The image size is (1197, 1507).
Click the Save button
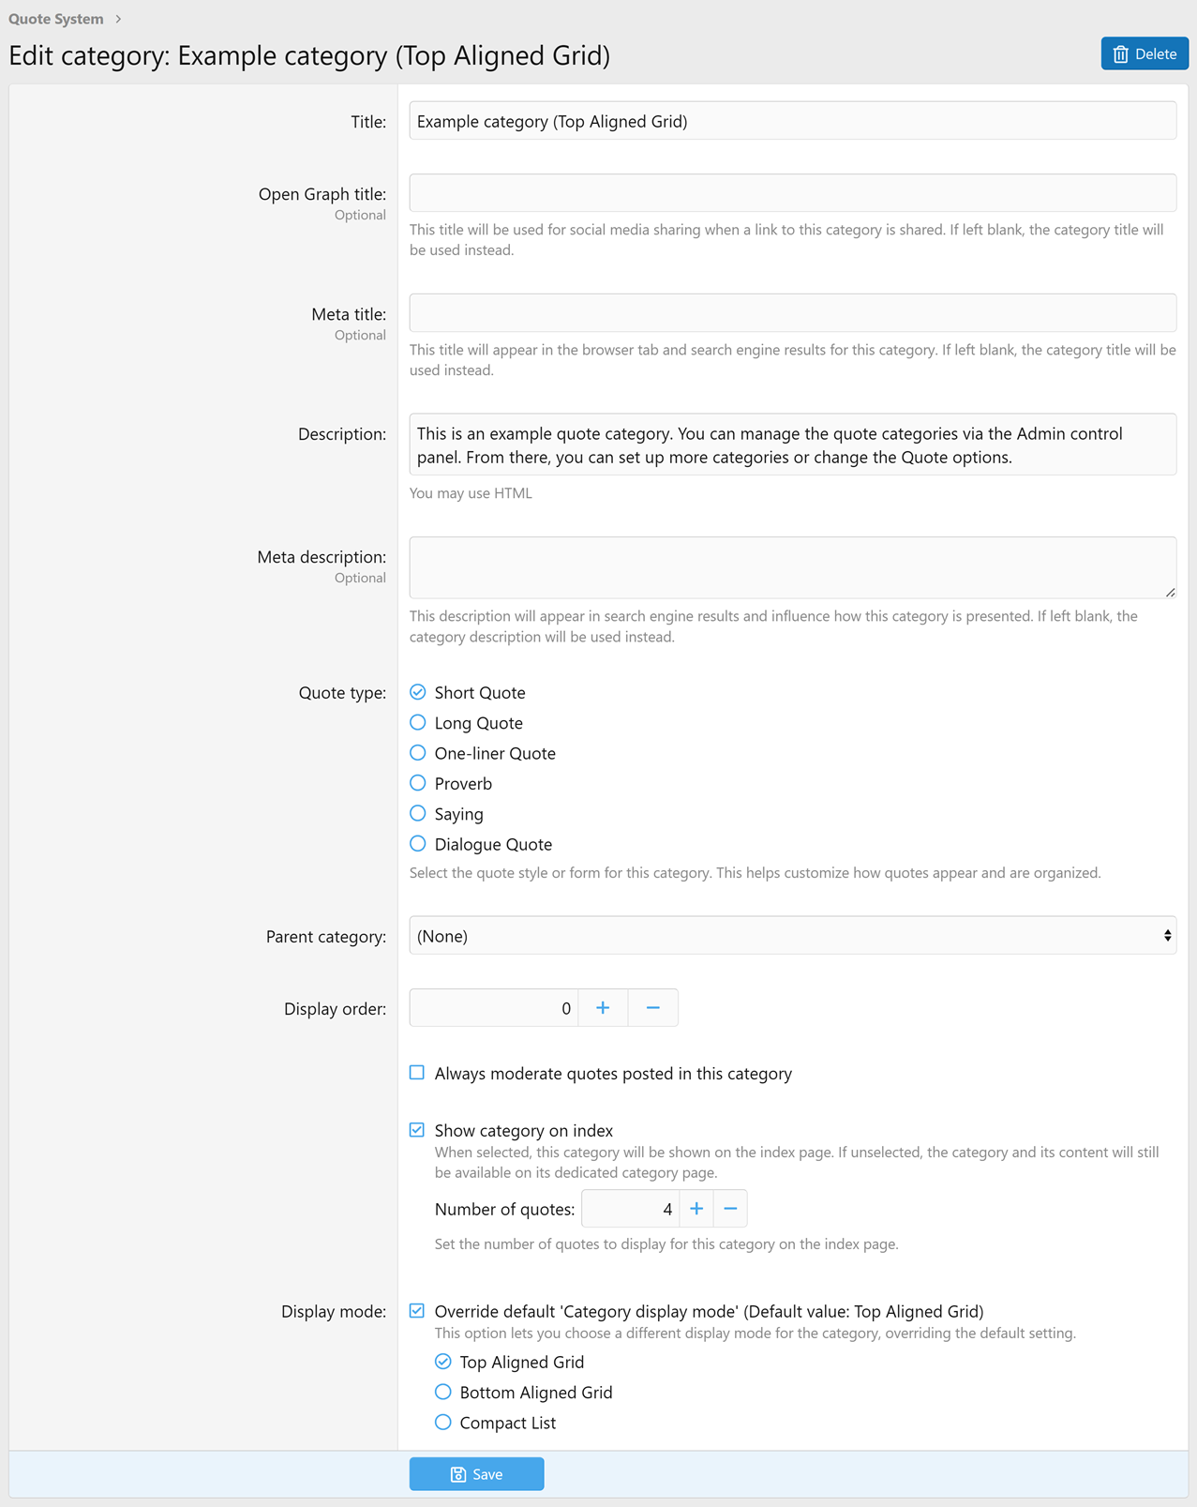pos(476,1473)
